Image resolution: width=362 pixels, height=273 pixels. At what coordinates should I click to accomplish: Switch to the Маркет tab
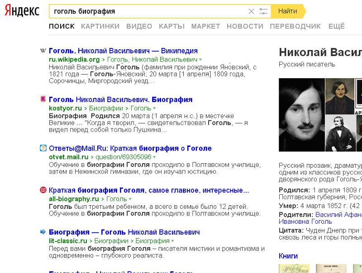pyautogui.click(x=206, y=26)
